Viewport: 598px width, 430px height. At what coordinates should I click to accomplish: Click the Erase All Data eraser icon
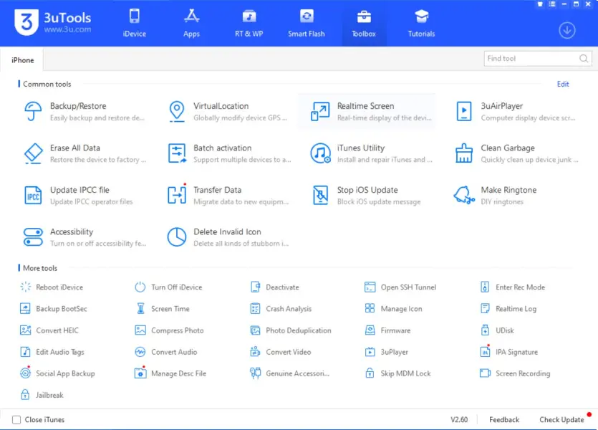(33, 153)
